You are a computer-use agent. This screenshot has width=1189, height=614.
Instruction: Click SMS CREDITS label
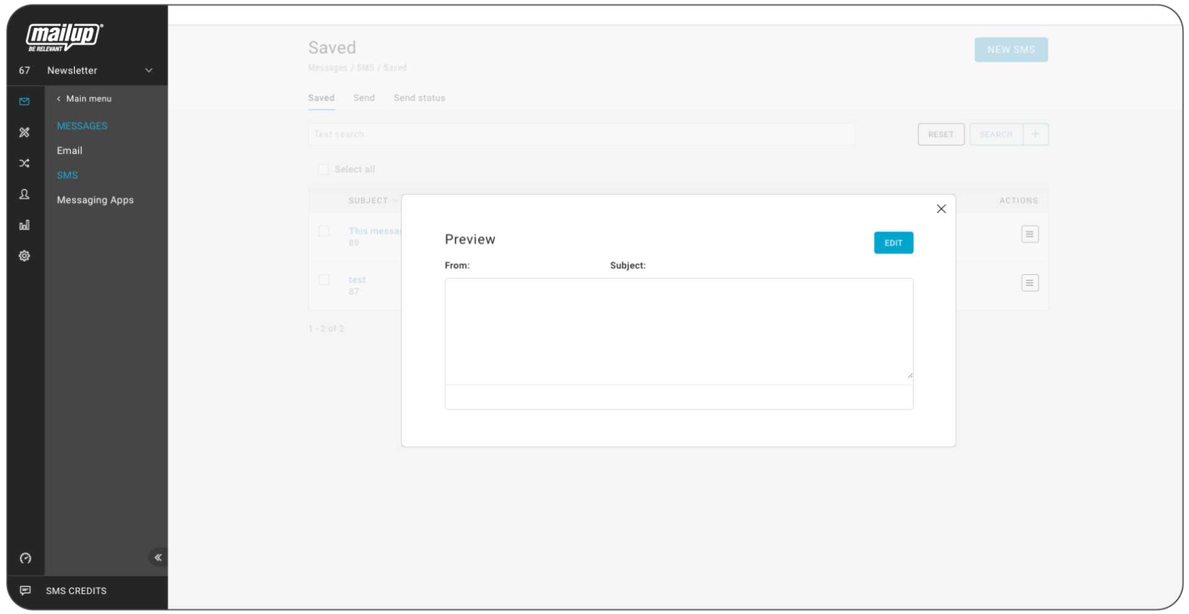tap(76, 591)
